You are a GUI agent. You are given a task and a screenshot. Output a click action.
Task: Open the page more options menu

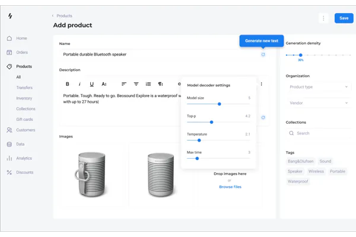(x=323, y=18)
